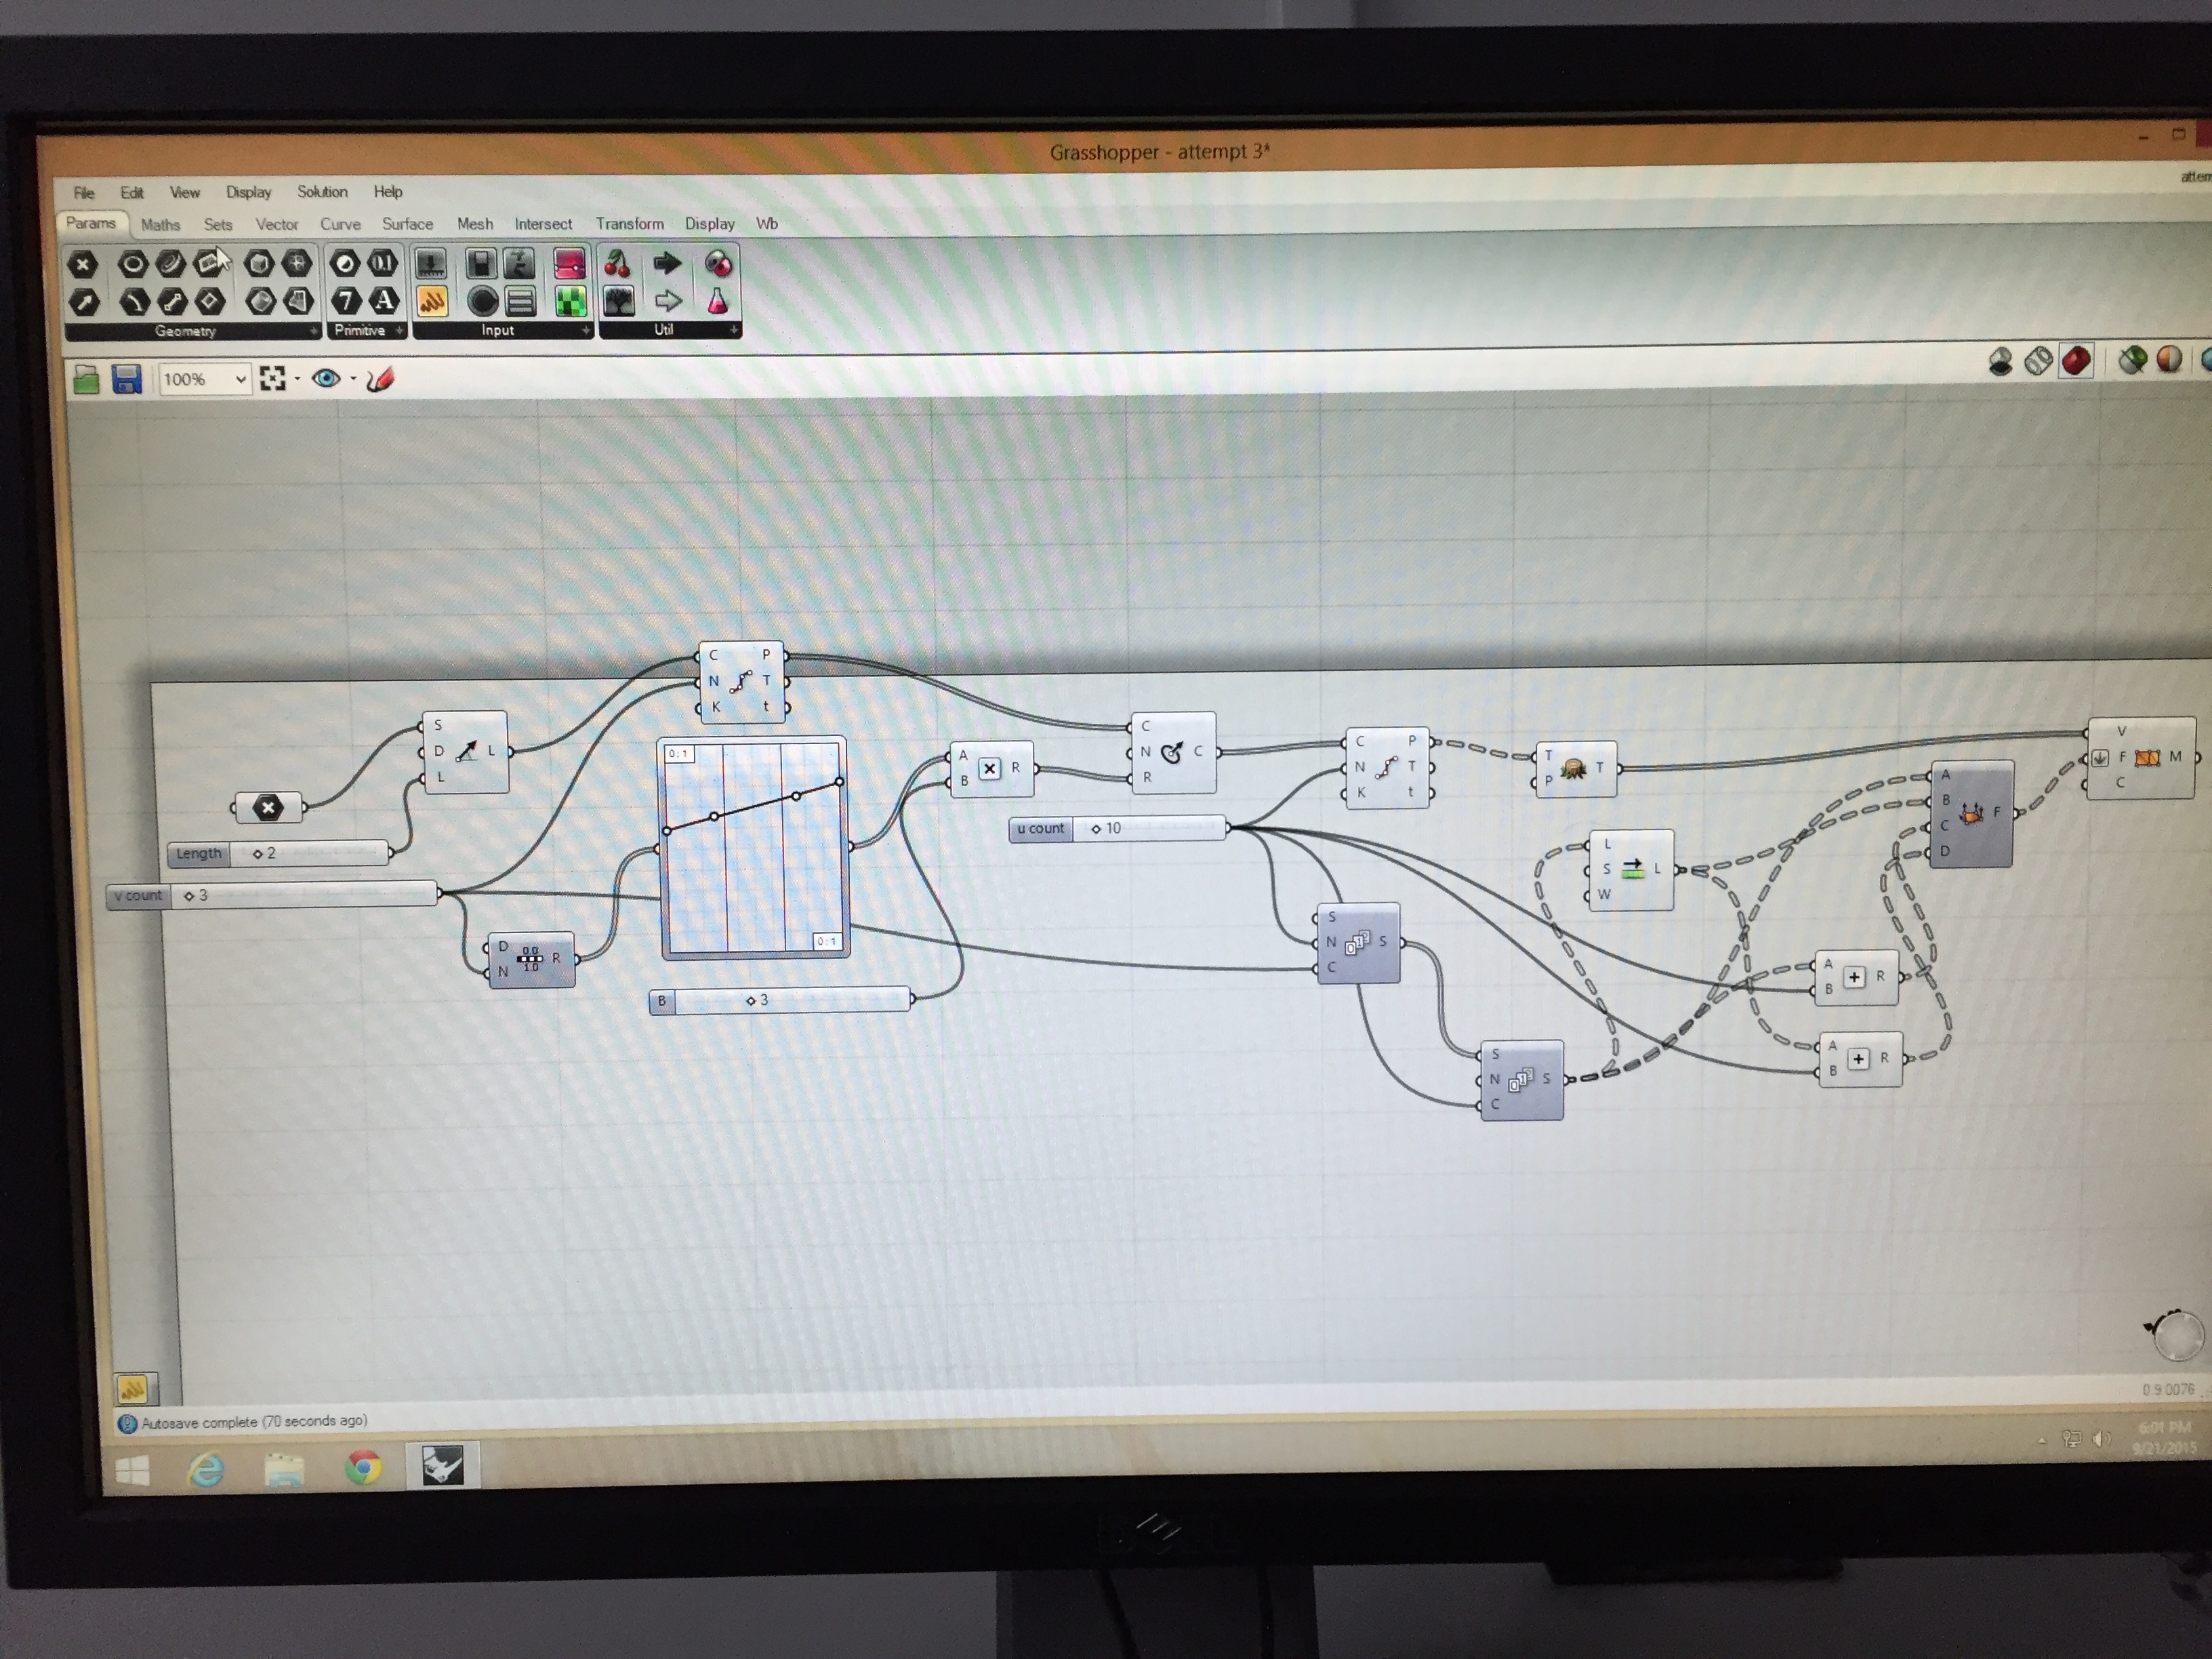The image size is (2212, 1659).
Task: Select the Point parameter hexagon icon
Action: (x=83, y=264)
